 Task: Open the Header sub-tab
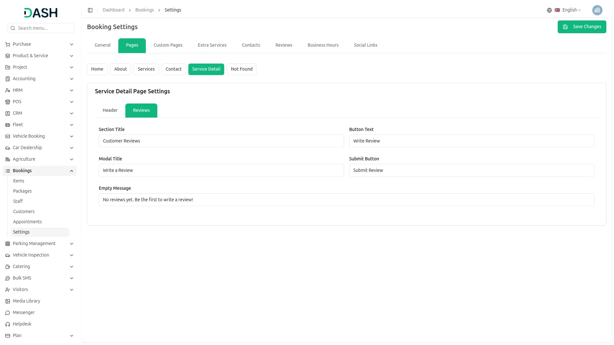point(110,110)
